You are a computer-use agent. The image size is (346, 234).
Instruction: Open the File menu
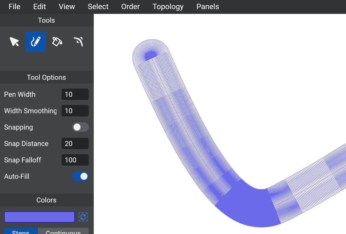pos(15,7)
